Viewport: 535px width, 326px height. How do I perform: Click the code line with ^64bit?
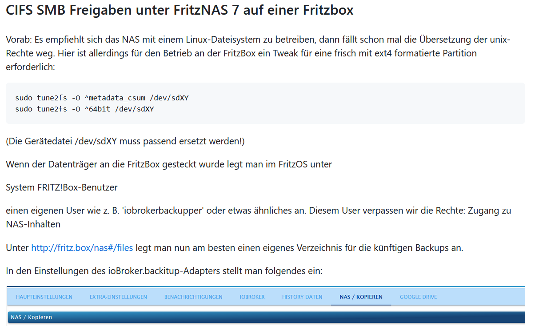(x=84, y=109)
